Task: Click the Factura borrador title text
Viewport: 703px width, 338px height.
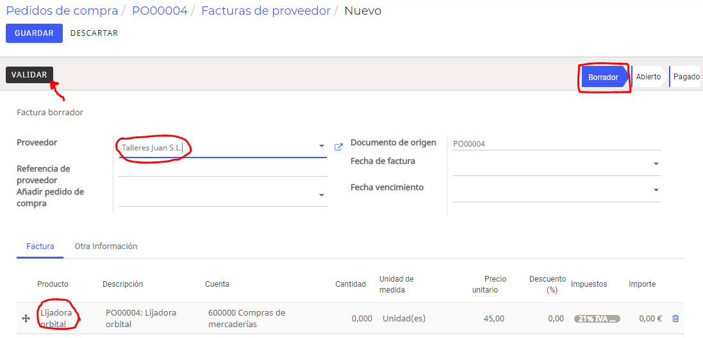Action: 50,113
